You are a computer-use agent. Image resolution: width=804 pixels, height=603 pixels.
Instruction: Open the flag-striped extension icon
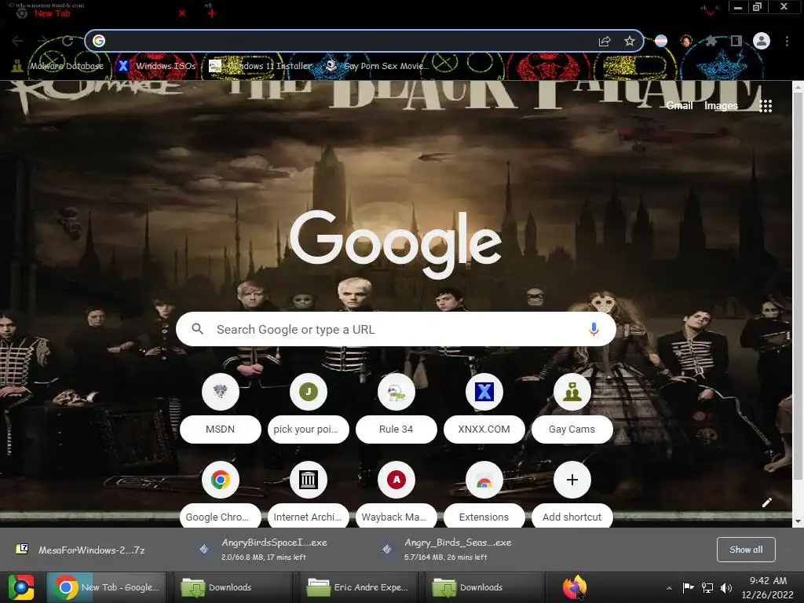click(x=661, y=41)
